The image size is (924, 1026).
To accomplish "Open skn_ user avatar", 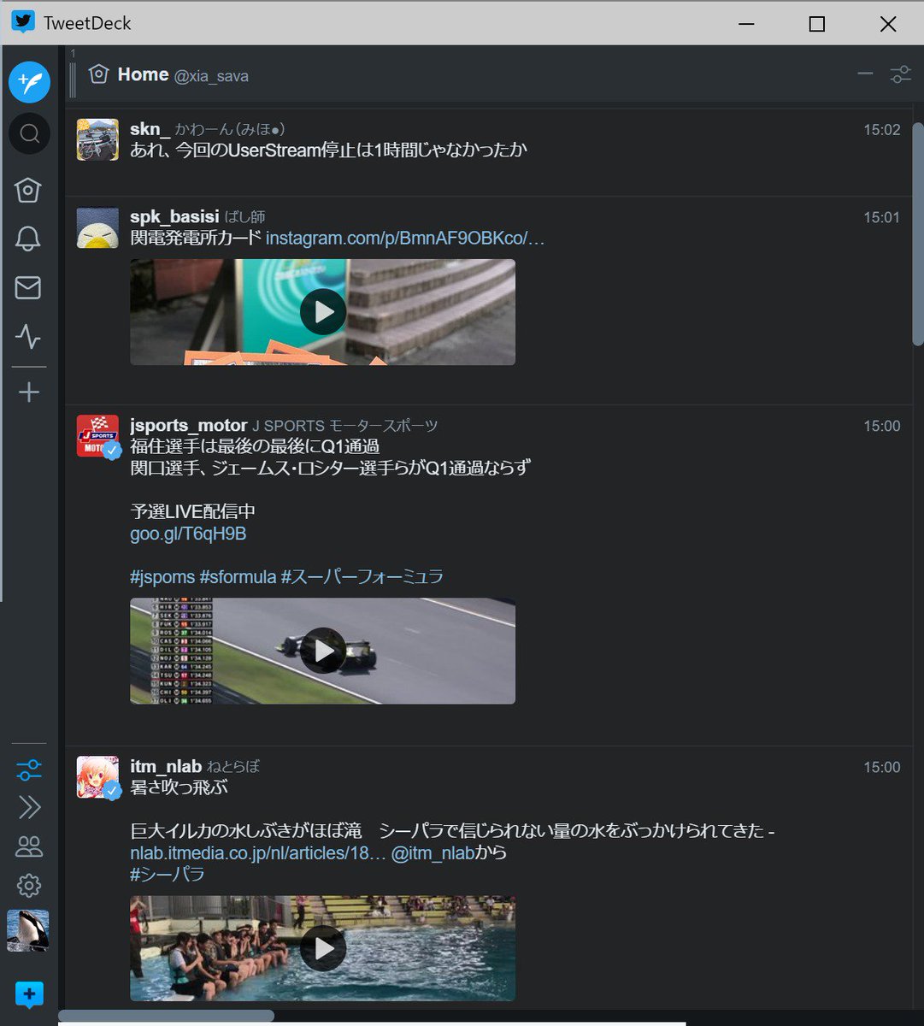I will coord(97,139).
